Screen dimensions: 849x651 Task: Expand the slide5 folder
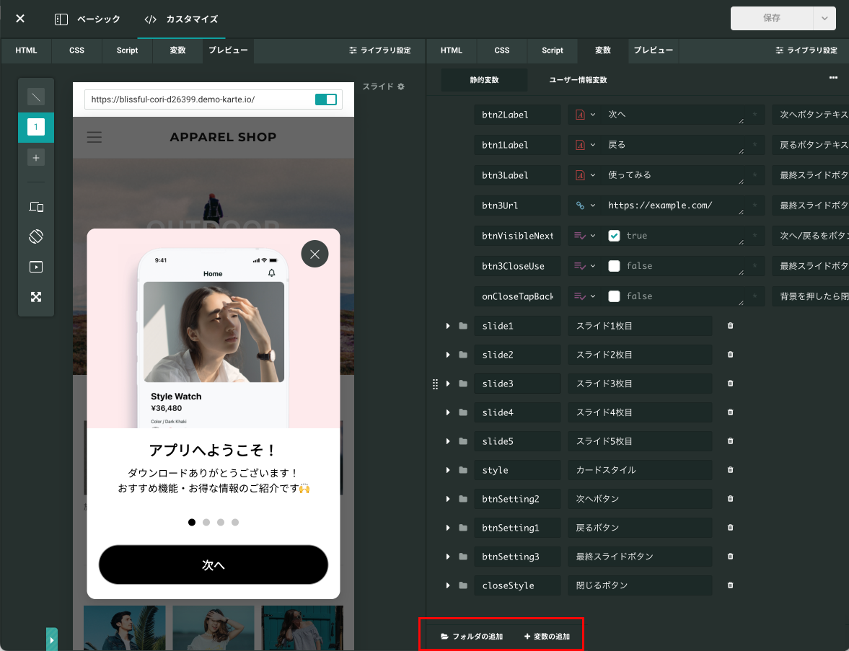tap(448, 441)
